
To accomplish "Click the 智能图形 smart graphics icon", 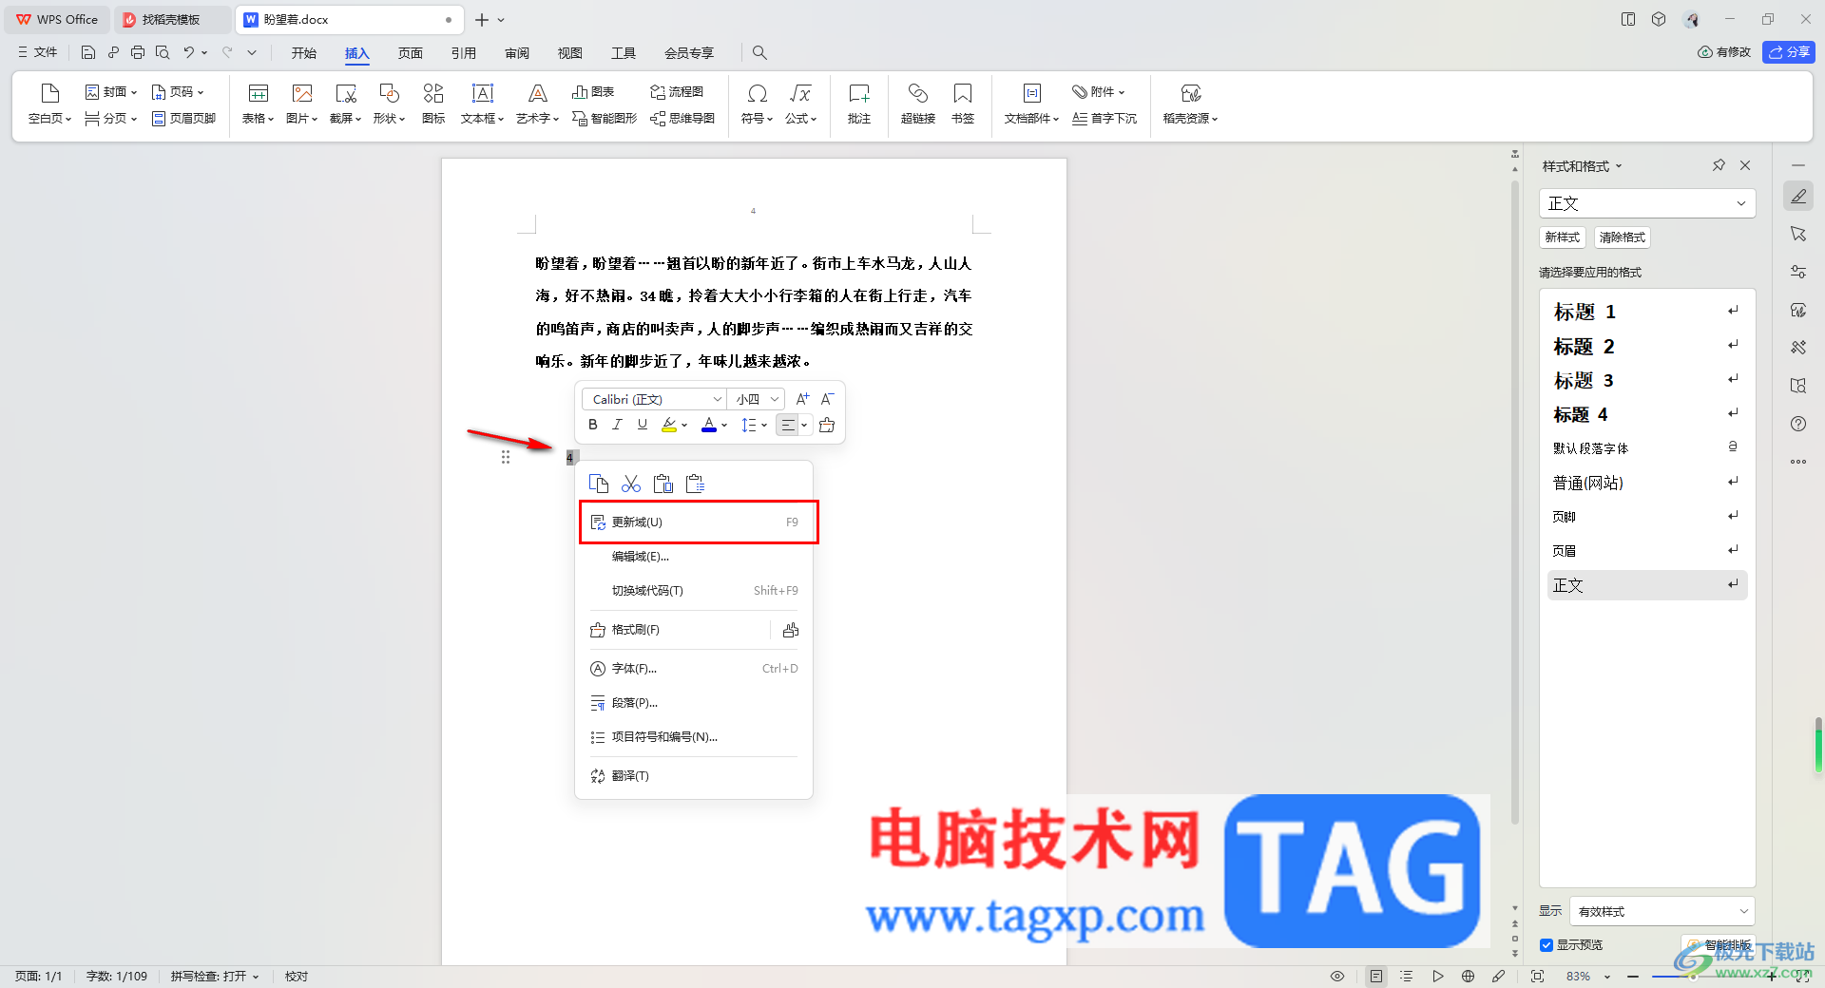I will [x=605, y=119].
